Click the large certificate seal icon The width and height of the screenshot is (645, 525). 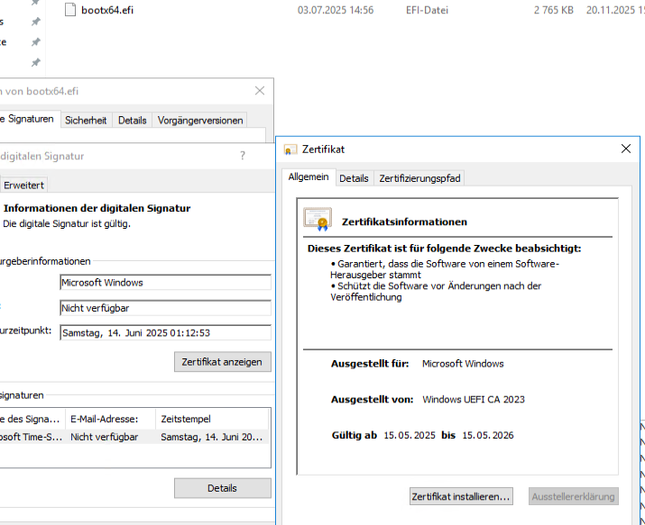pos(318,219)
